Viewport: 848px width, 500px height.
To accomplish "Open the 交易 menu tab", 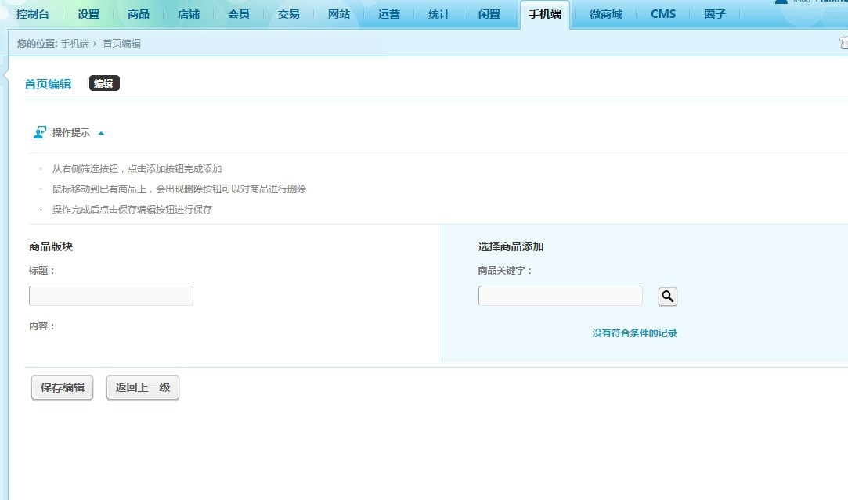I will (x=289, y=15).
